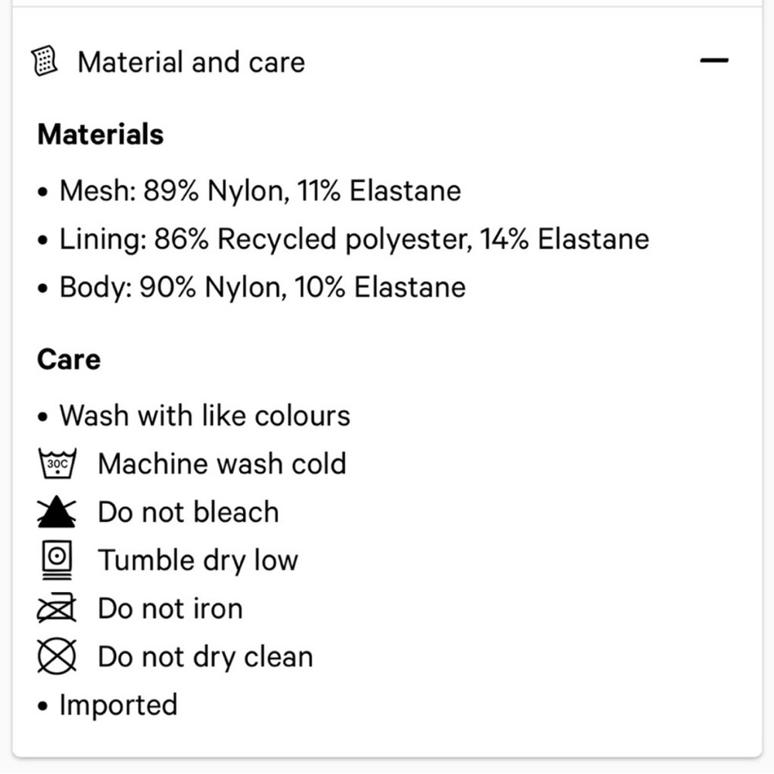The height and width of the screenshot is (774, 774).
Task: Click the Machine wash cold label
Action: (x=221, y=464)
